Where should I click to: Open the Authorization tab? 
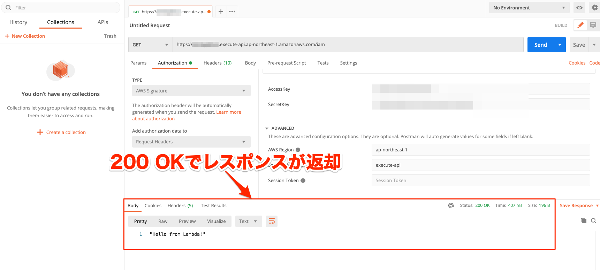pos(175,63)
